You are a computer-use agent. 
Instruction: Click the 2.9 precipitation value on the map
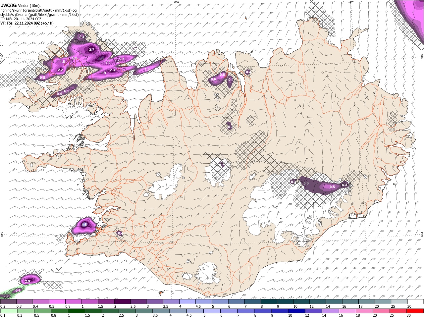[x=28, y=281]
